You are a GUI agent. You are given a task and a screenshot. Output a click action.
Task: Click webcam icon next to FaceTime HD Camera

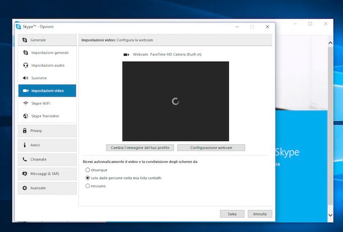(126, 54)
